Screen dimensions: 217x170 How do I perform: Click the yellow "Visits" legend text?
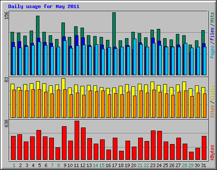coord(212,92)
